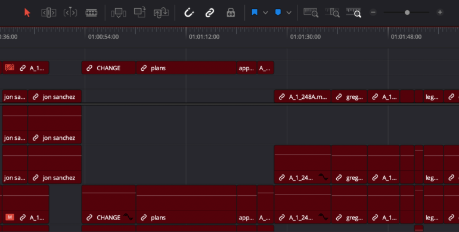The width and height of the screenshot is (459, 232).
Task: Select the plans audio clip
Action: coord(186,204)
